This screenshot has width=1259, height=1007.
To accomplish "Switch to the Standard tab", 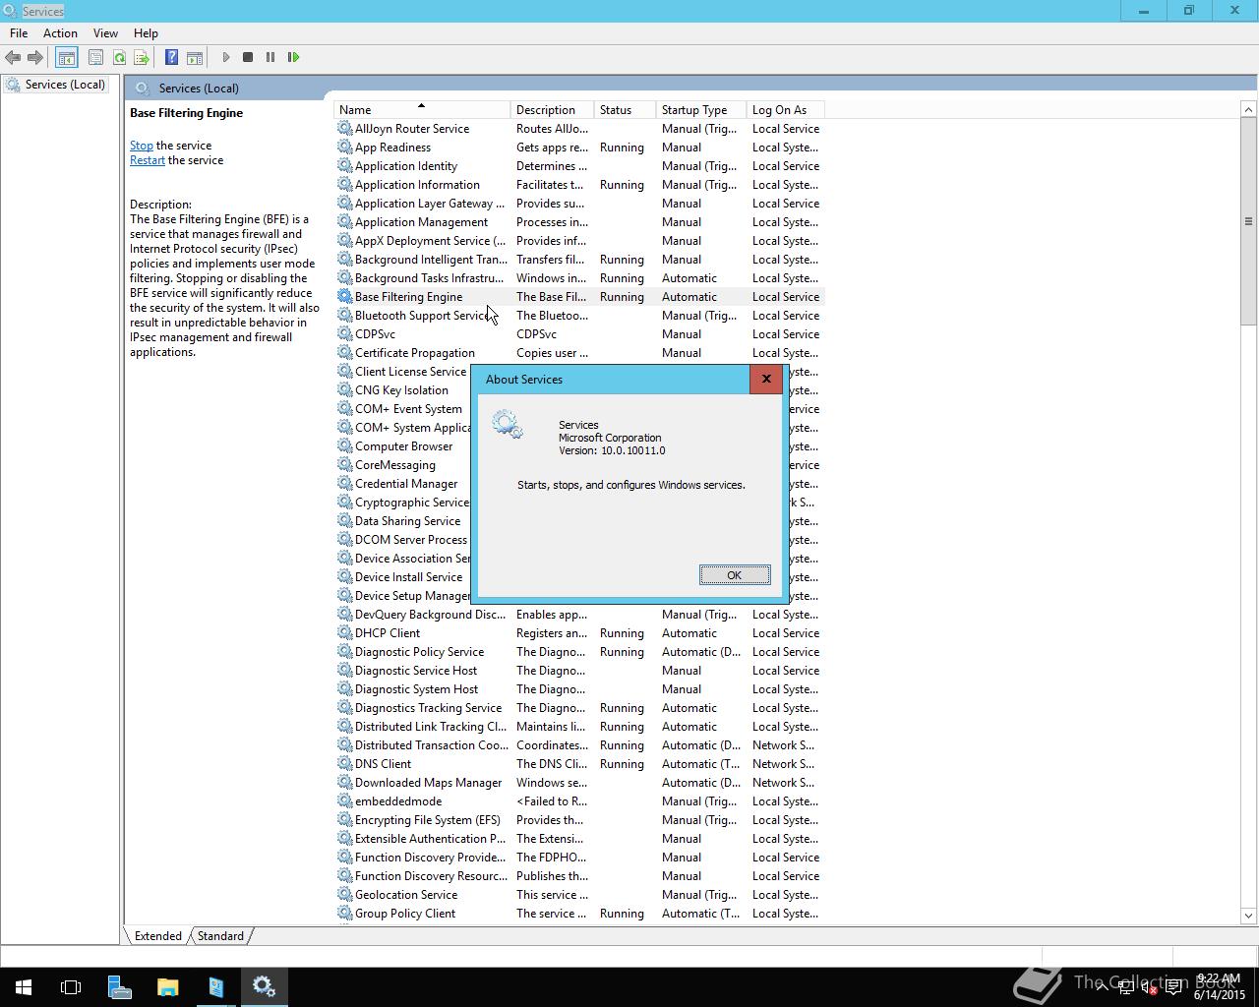I will point(220,936).
